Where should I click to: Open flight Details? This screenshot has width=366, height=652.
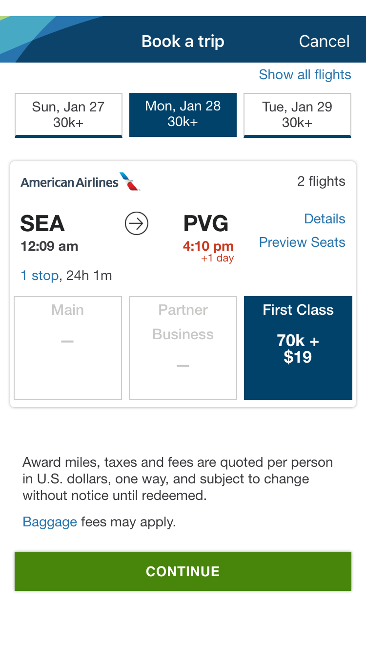pos(325,218)
